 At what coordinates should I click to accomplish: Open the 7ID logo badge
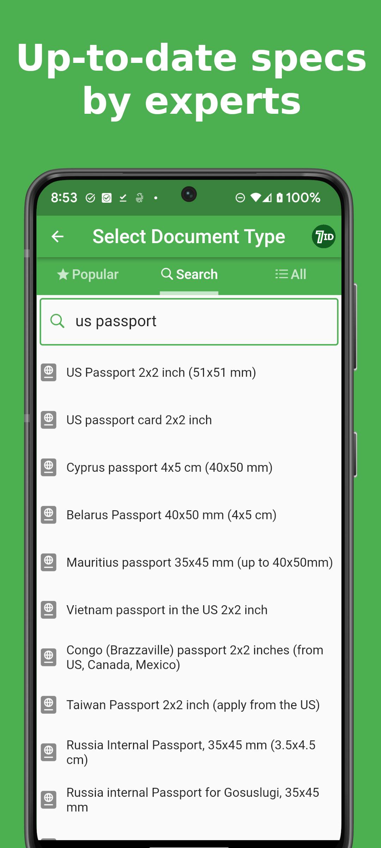tap(323, 236)
